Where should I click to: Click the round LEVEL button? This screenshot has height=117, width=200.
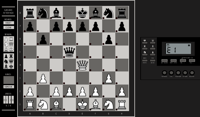click(171, 73)
